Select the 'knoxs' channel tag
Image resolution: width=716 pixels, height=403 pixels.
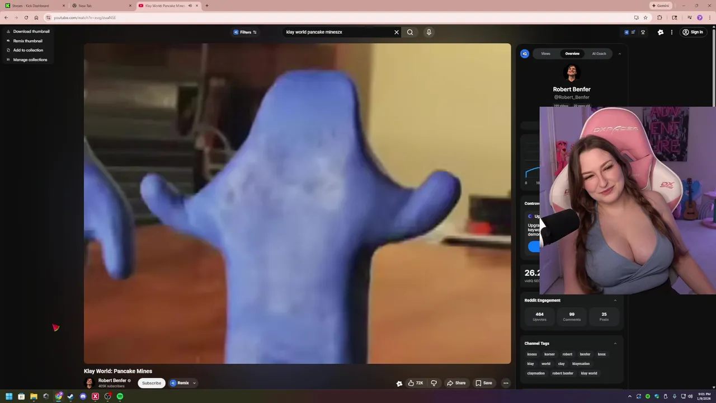coord(532,354)
